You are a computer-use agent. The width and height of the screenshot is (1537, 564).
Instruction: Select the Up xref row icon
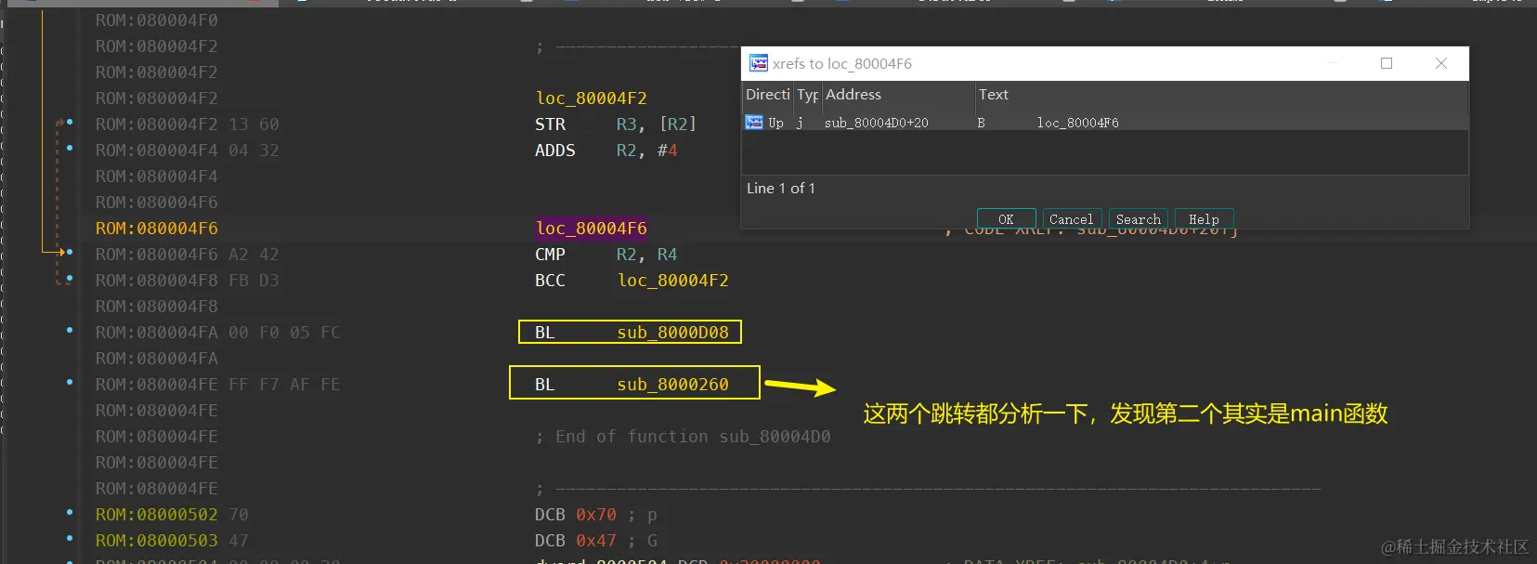pos(754,122)
